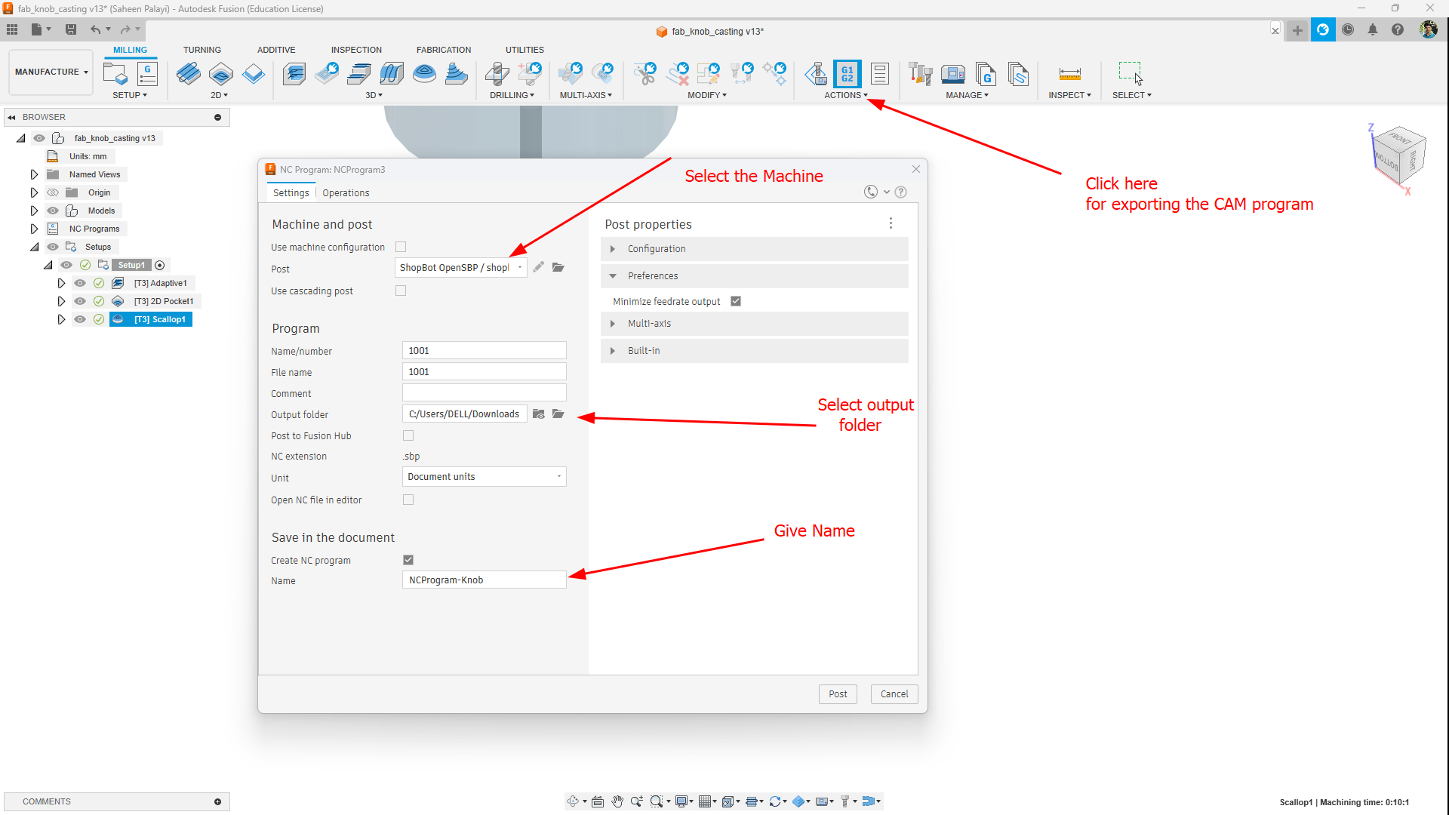
Task: Enable Open NC file in editor checkbox
Action: click(408, 500)
